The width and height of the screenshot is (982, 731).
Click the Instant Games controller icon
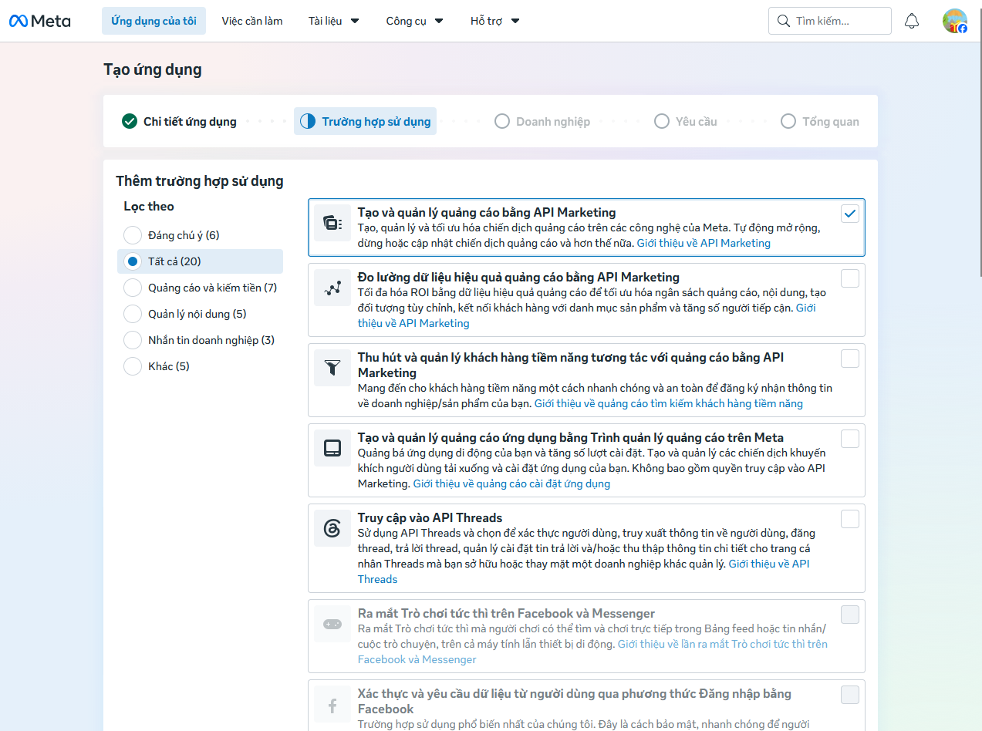[332, 625]
